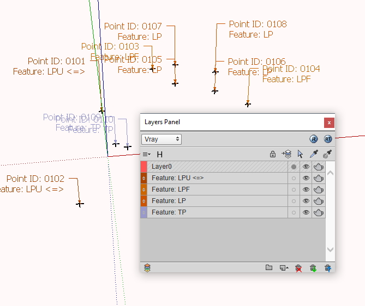Toggle teapot render icon for Layer0
365x306 pixels.
(x=319, y=167)
